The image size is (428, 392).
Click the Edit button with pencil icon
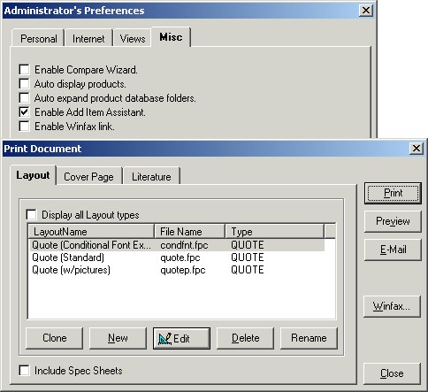(181, 338)
